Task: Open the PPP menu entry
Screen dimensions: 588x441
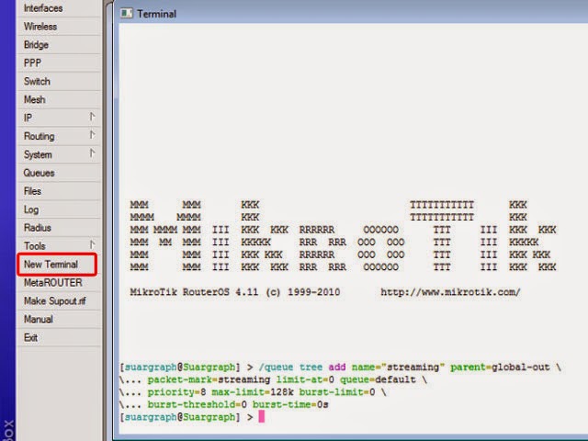Action: 59,63
